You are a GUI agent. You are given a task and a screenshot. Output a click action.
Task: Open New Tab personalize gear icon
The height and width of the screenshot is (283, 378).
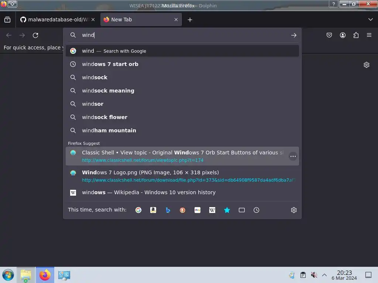pos(367,65)
